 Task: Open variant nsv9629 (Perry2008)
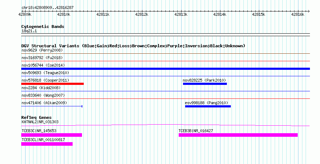(42, 50)
